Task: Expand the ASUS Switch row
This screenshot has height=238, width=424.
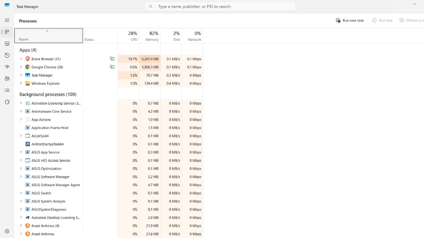Action: [21, 193]
